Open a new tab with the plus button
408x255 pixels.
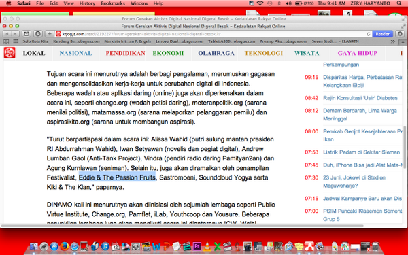(403, 41)
